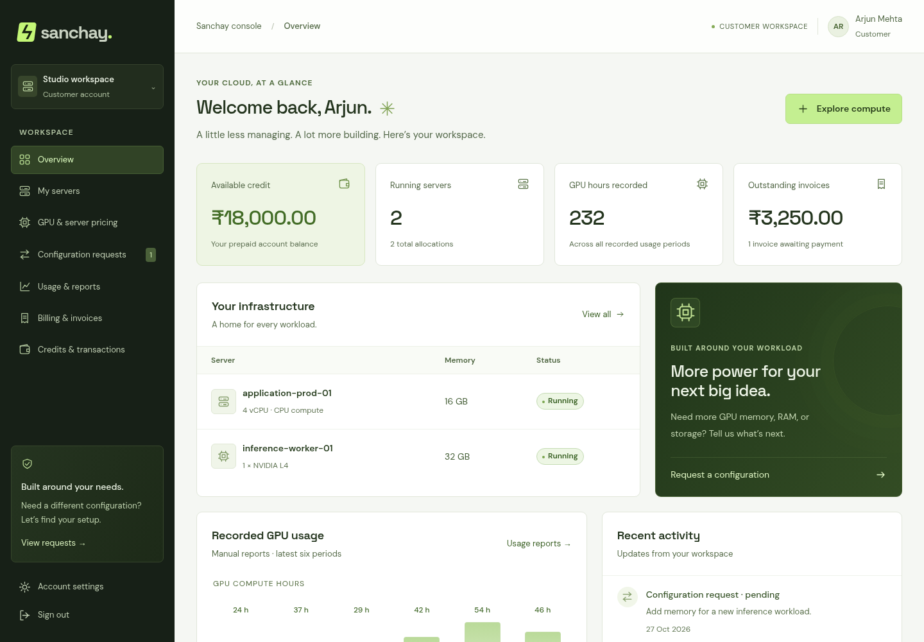Select the inference-worker-01 server row
924x642 pixels.
click(418, 457)
